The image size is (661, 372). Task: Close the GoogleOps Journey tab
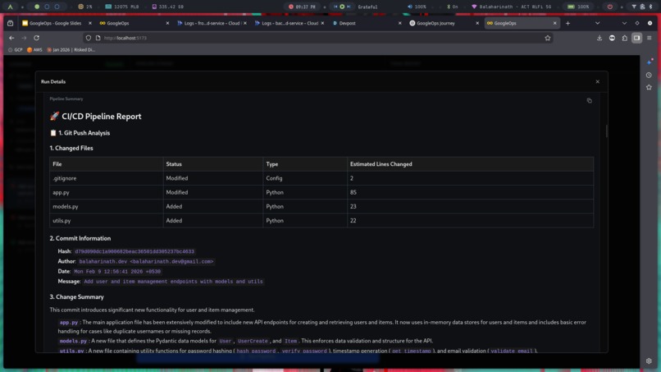coord(477,23)
